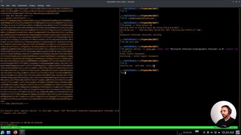Click the END CERTIFICATE line

click(15, 103)
